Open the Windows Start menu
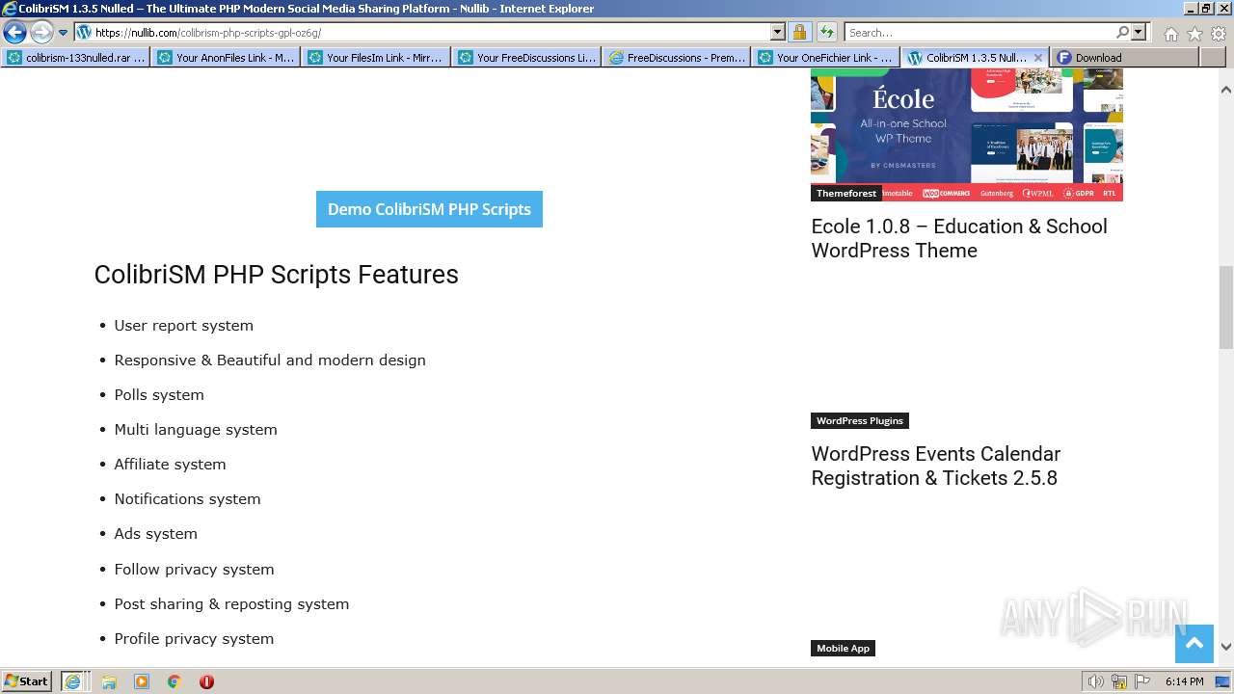This screenshot has height=694, width=1234. click(27, 681)
